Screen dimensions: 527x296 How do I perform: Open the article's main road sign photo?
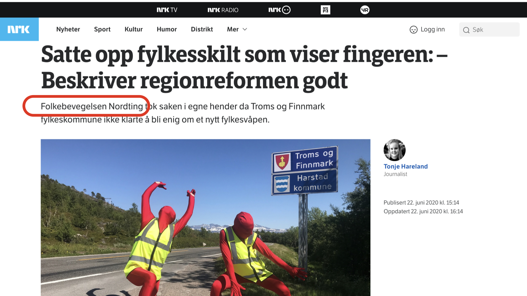pos(205,217)
